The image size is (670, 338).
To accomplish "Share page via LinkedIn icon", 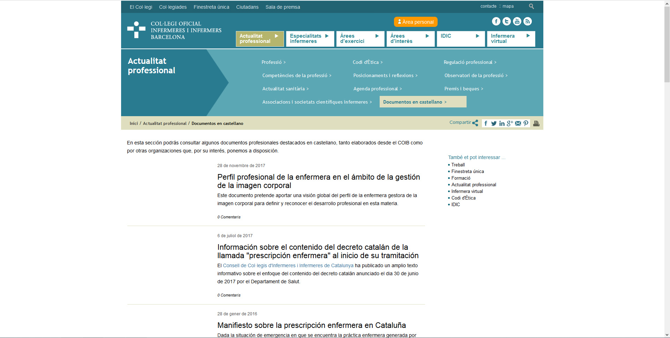I will [502, 123].
